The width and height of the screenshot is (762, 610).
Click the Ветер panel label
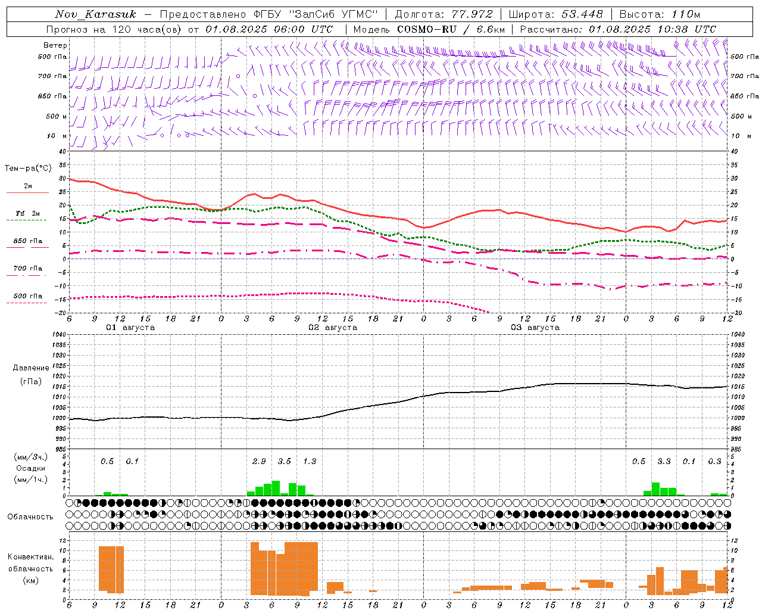tap(55, 45)
